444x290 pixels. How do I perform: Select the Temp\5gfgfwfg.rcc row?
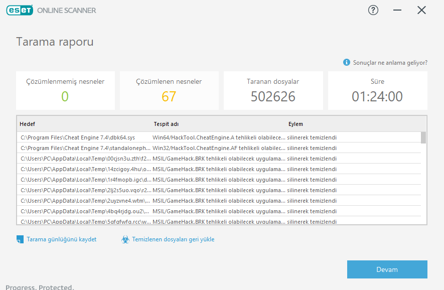click(x=219, y=221)
